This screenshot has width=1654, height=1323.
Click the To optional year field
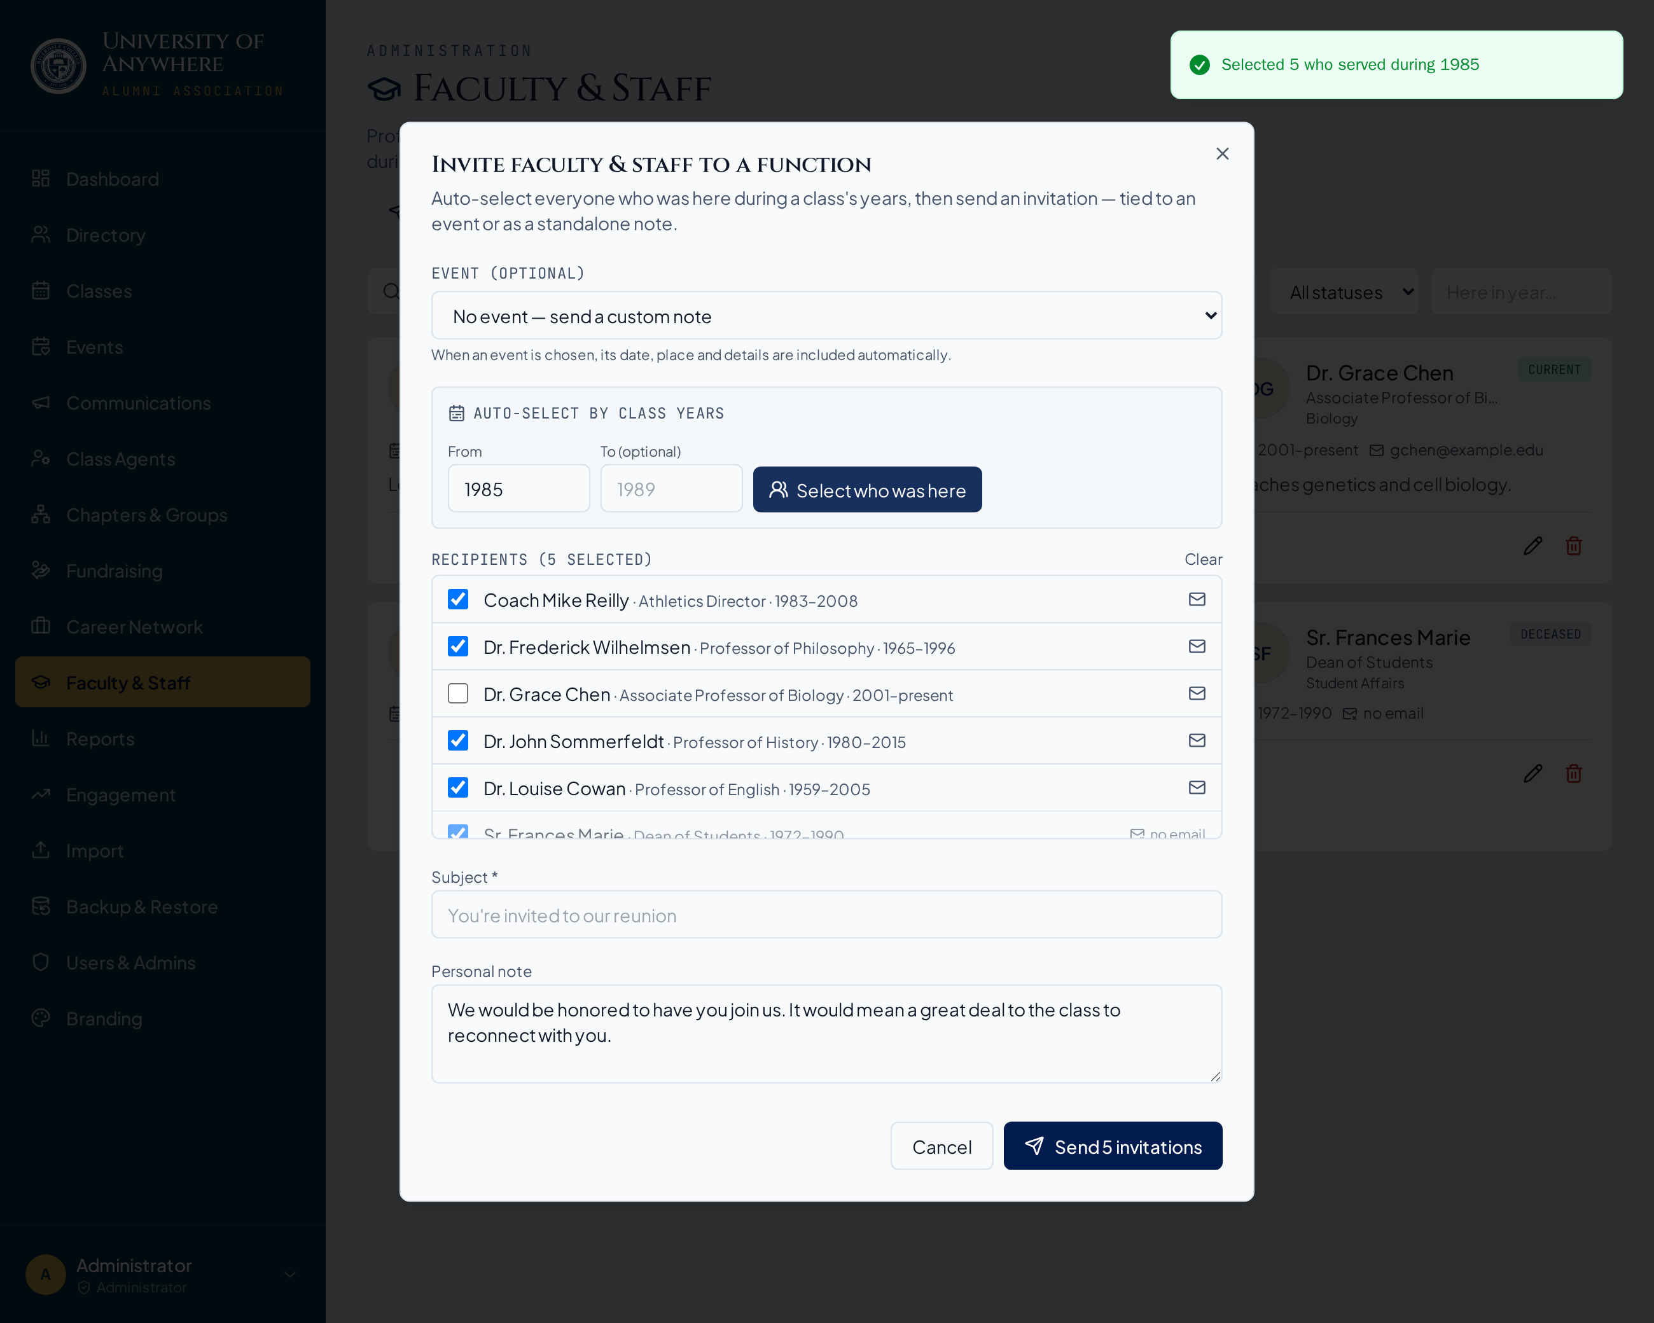click(x=671, y=488)
